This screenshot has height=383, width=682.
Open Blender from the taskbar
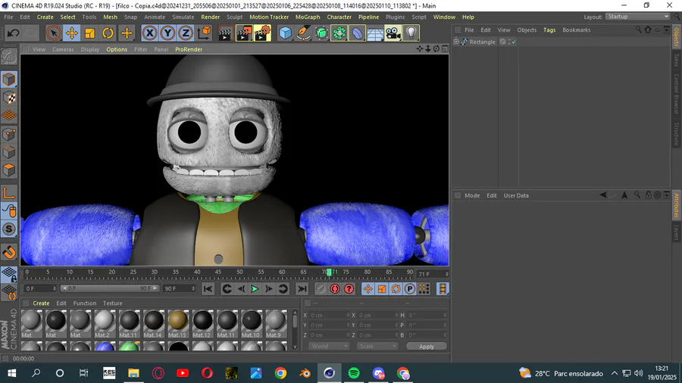305,373
